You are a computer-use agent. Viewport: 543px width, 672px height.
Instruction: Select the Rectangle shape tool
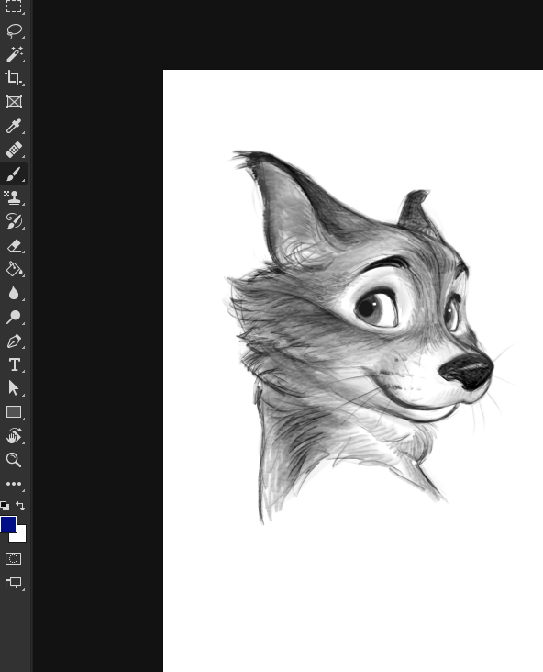(x=14, y=412)
